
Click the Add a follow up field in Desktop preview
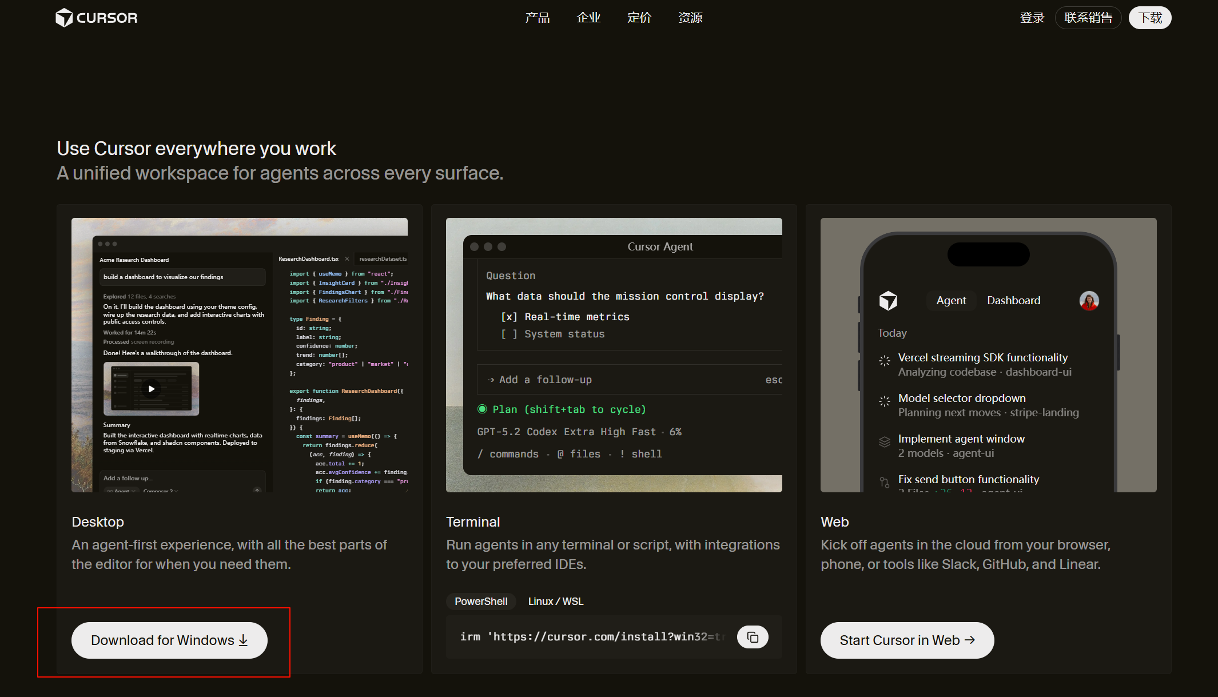[182, 479]
